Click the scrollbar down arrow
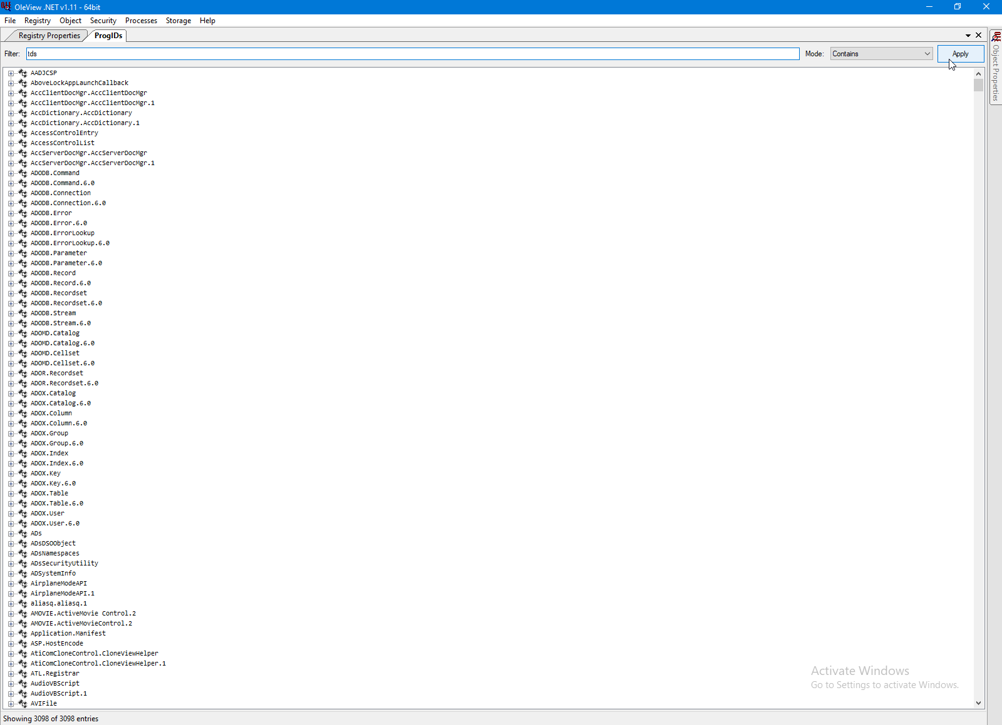 (x=978, y=703)
